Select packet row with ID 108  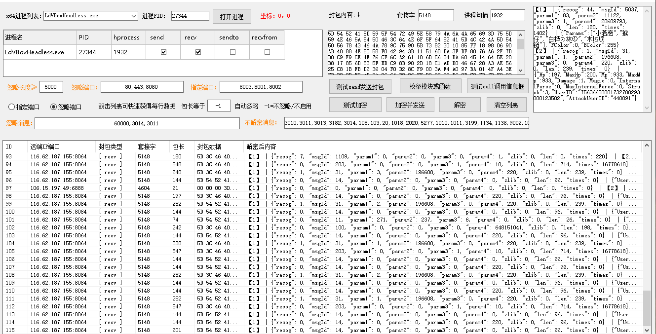click(x=322, y=275)
